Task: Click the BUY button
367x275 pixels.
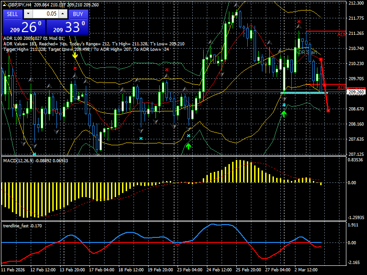Action: 78,14
